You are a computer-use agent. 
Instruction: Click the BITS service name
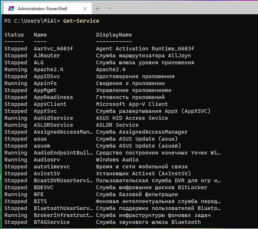click(x=40, y=201)
